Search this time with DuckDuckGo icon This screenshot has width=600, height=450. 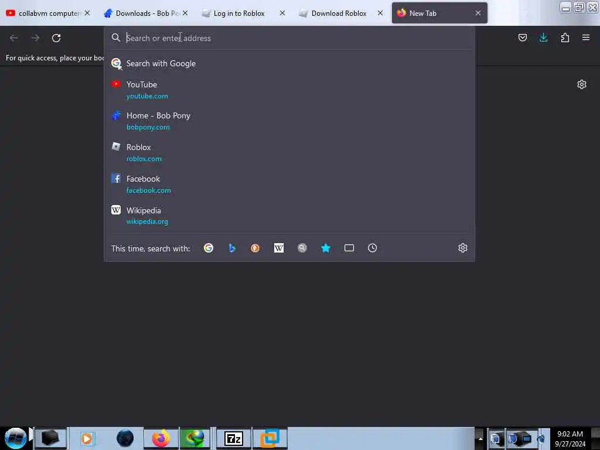tap(255, 248)
